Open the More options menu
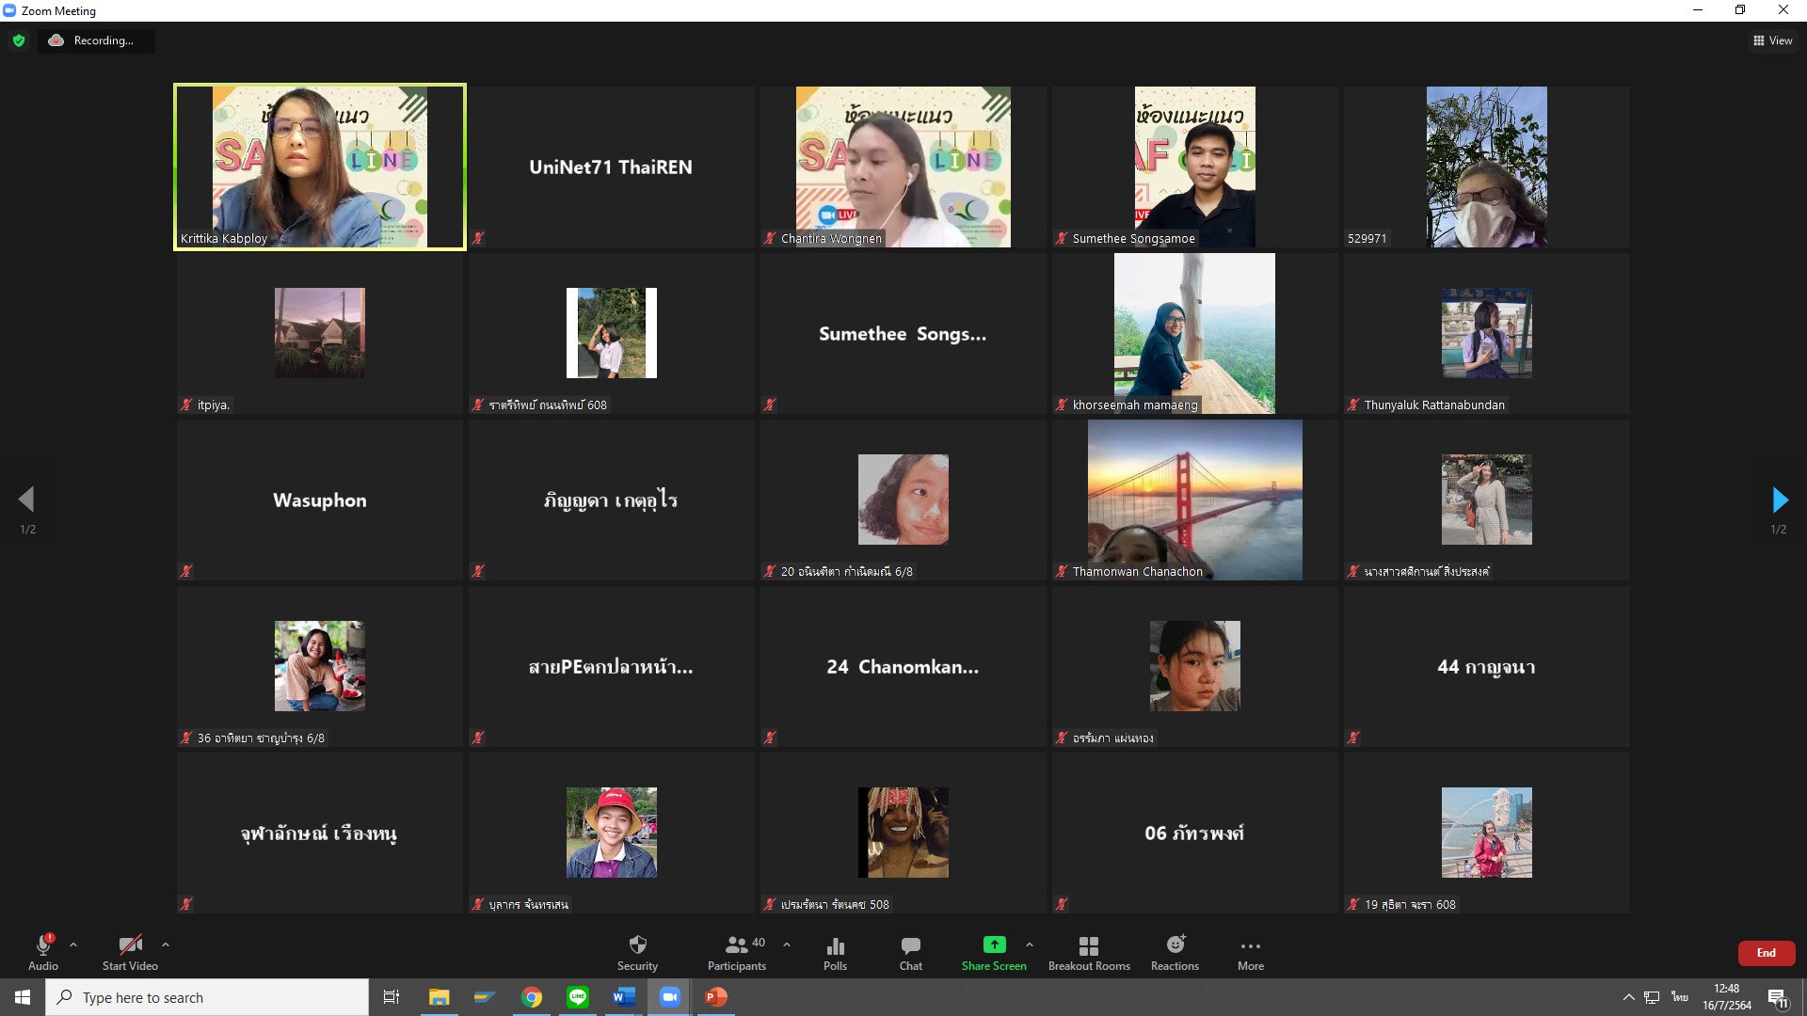1807x1016 pixels. (1251, 951)
